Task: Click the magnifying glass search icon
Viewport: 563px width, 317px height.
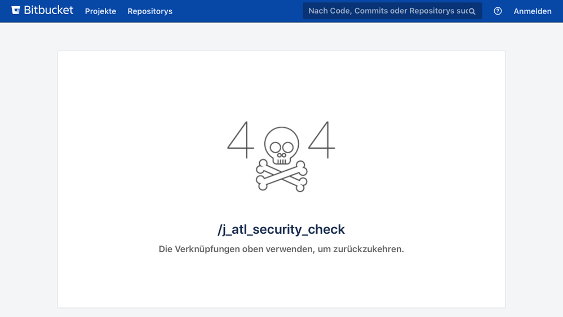Action: (x=472, y=11)
